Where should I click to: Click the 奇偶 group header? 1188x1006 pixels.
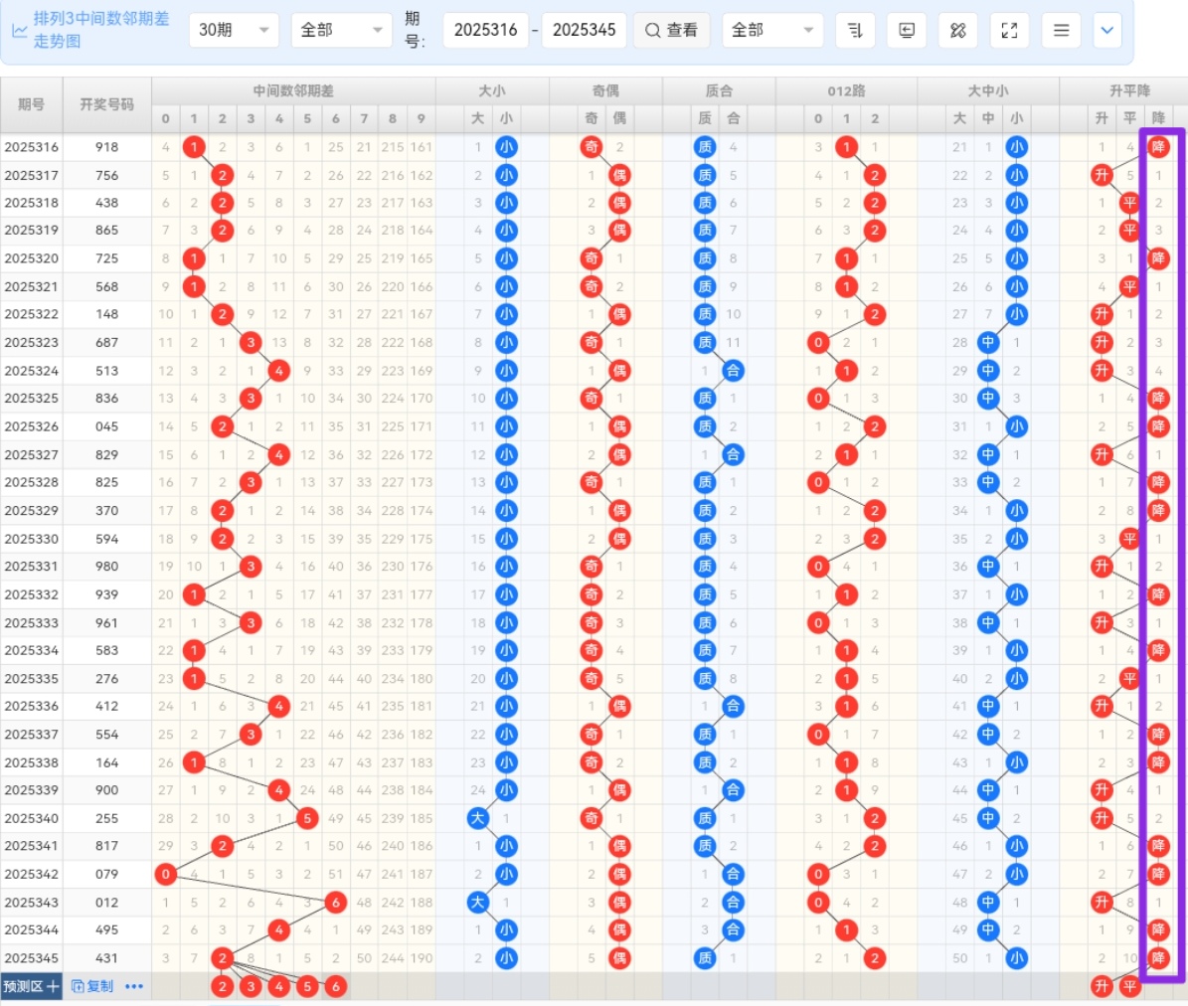click(x=605, y=90)
